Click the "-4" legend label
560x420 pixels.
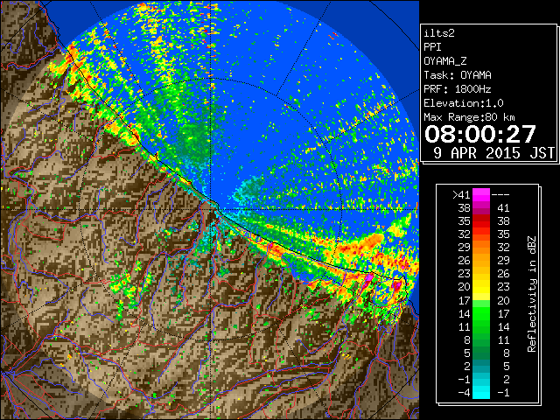465,393
